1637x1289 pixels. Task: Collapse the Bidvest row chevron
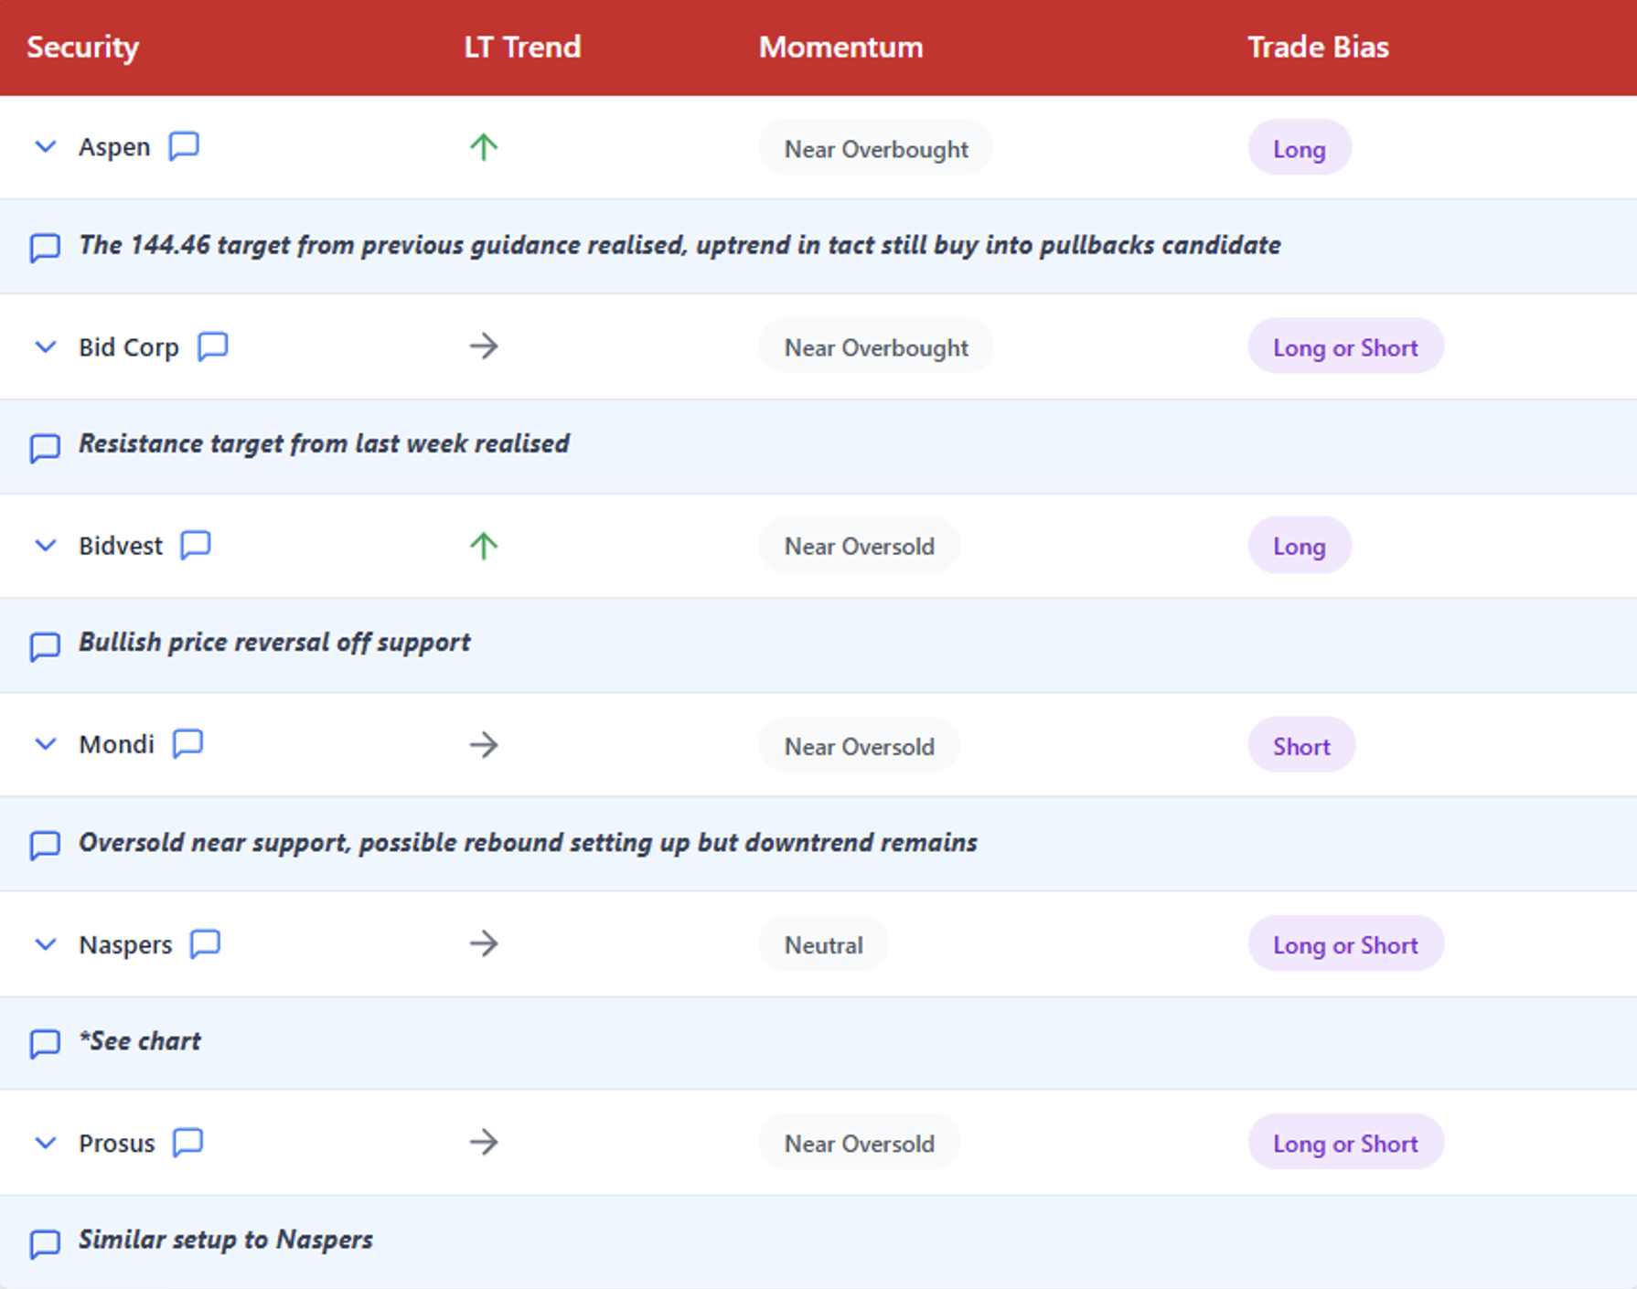pos(45,546)
